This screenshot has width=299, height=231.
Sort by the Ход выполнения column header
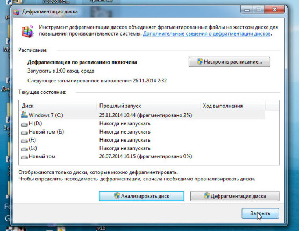point(233,106)
